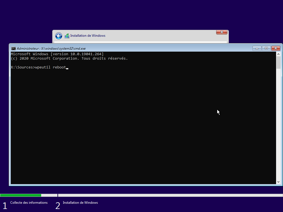Minimize the cmd.exe window
The height and width of the screenshot is (212, 283).
coord(257,48)
